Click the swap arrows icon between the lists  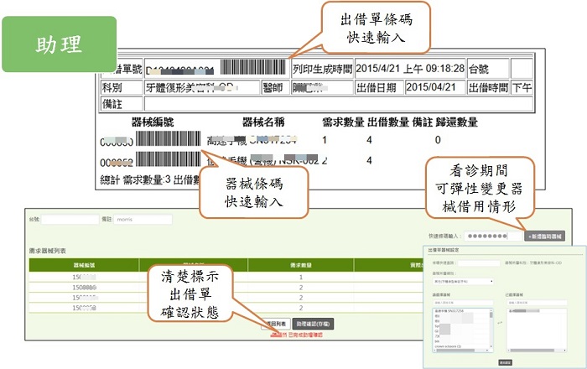(x=500, y=322)
